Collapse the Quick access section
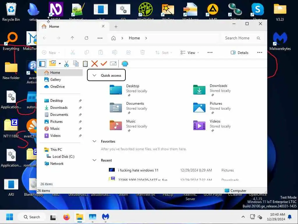298x224 pixels. (95, 75)
